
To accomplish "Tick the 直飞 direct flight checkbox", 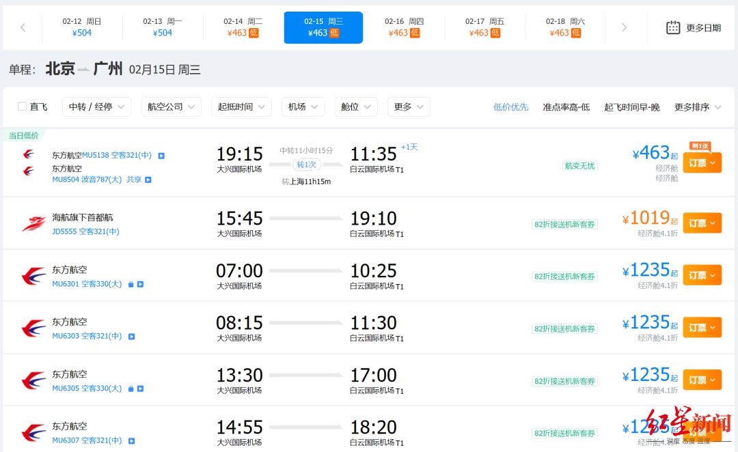I will click(22, 107).
